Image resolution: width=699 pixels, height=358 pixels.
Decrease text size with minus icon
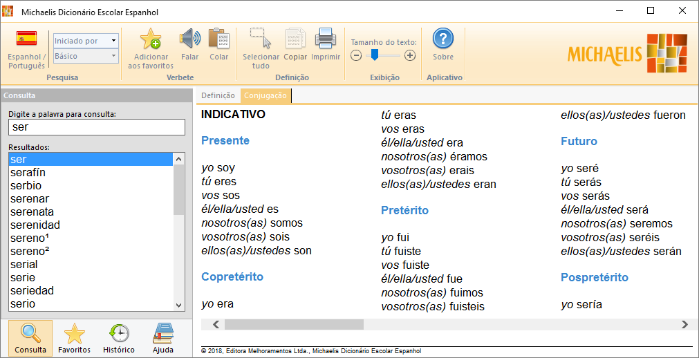[356, 56]
